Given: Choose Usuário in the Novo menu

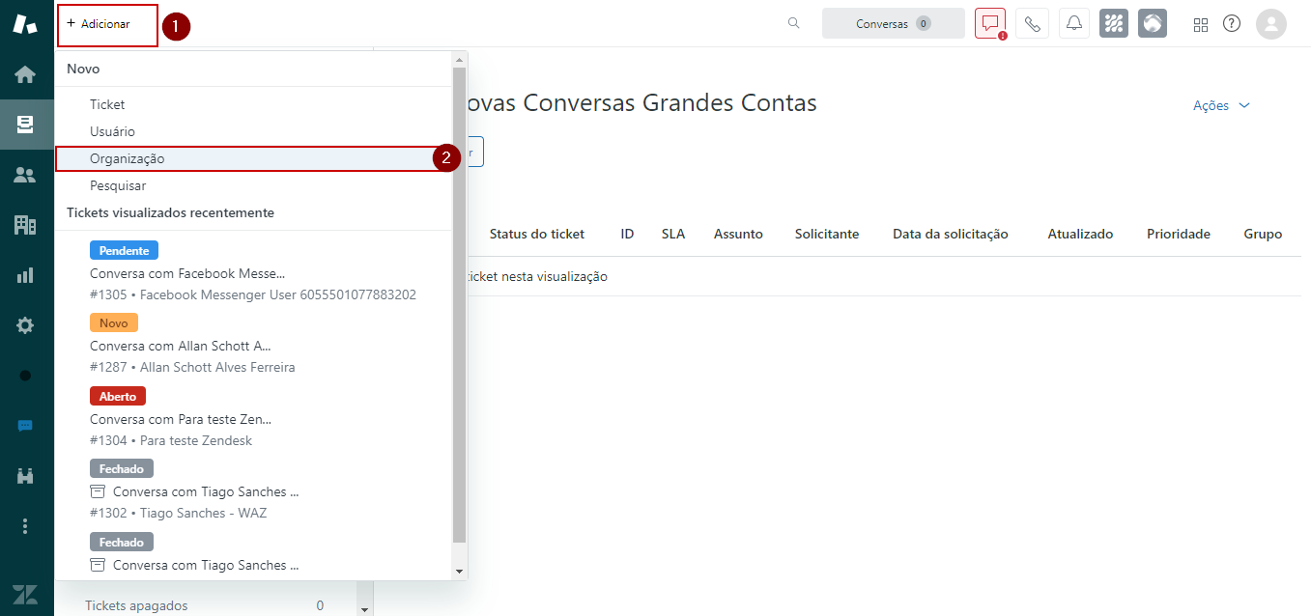Looking at the screenshot, I should (x=112, y=131).
